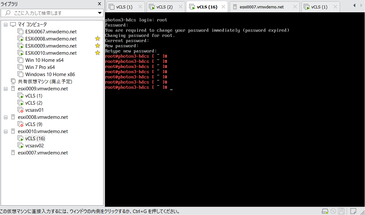The image size is (365, 215).
Task: Close the vCLS (2) tab
Action: click(180, 7)
